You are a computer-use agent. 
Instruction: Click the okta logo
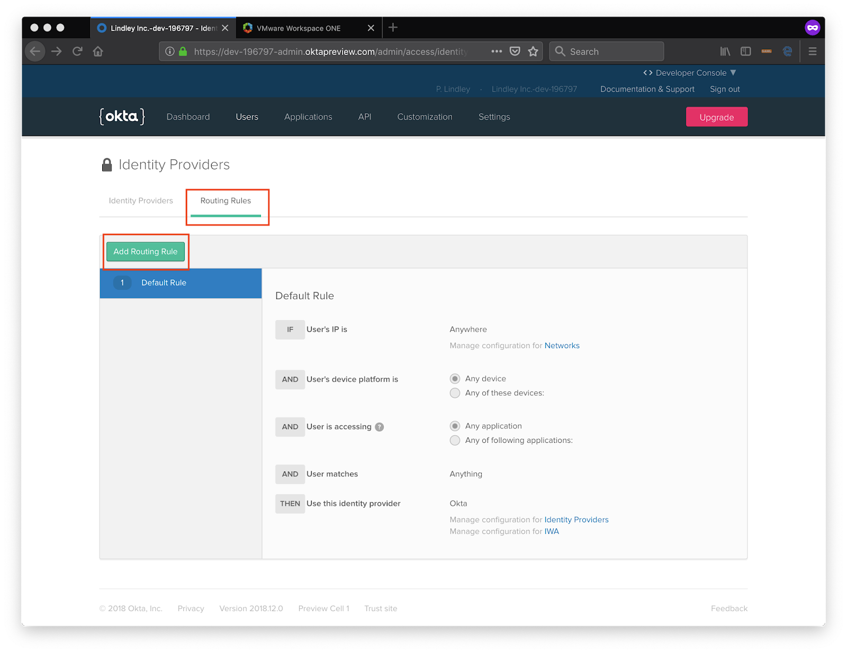tap(122, 116)
